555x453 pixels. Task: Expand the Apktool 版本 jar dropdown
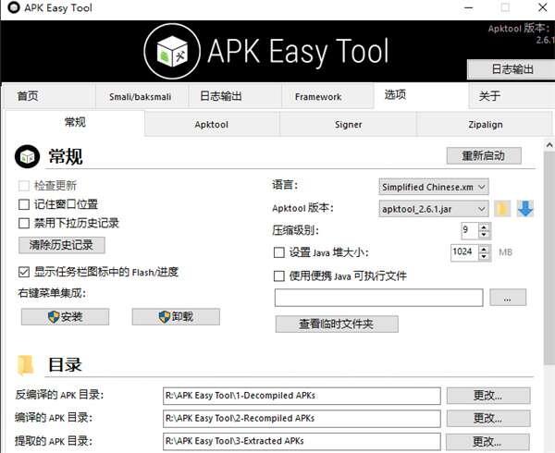tap(434, 209)
